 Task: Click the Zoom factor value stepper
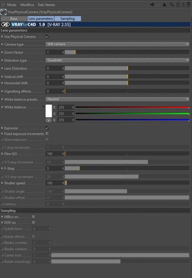coord(63,52)
